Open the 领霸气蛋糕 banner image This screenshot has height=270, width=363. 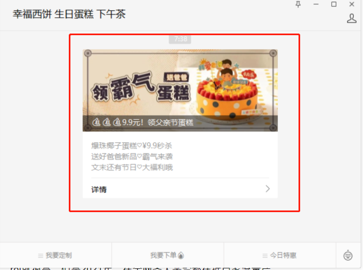point(180,90)
